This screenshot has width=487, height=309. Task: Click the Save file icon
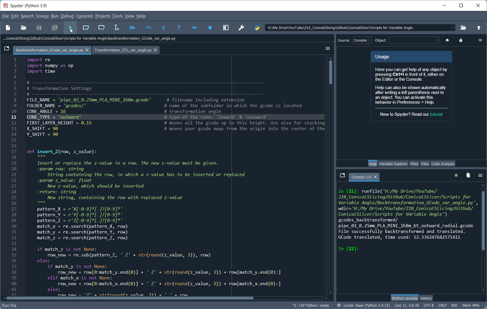click(39, 28)
